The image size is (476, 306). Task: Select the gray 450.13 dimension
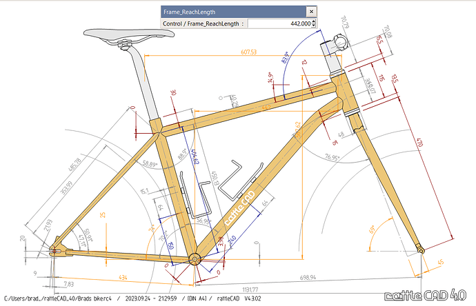pyautogui.click(x=215, y=178)
